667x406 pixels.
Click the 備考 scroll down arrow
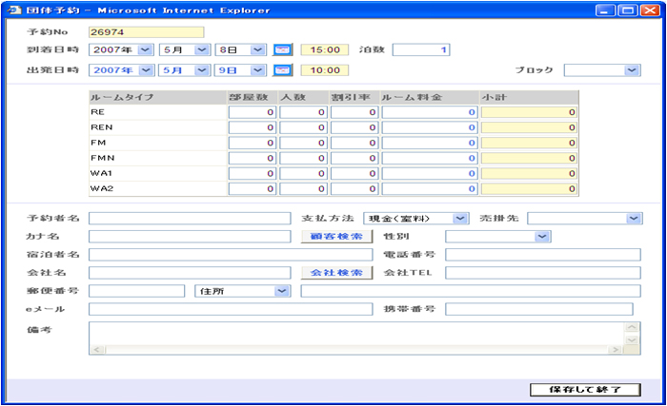click(x=632, y=339)
